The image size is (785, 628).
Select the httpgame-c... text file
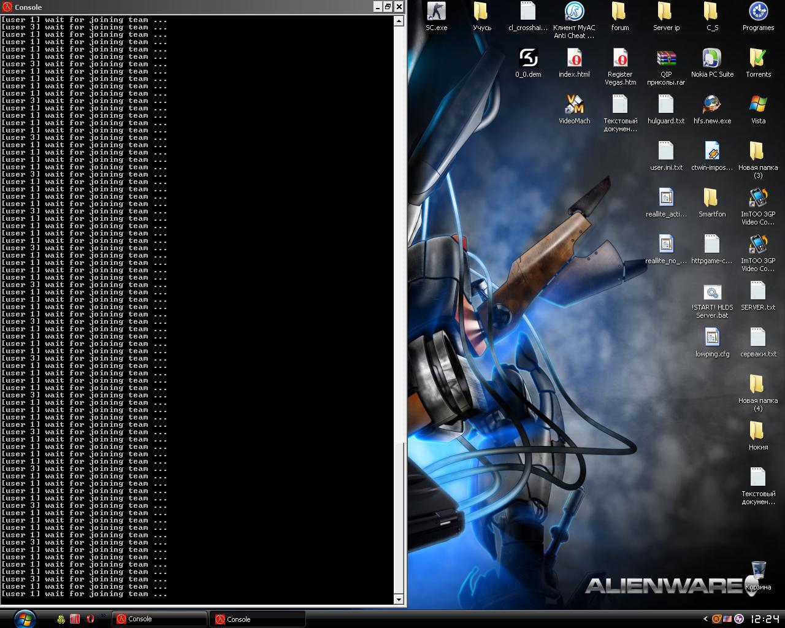click(712, 249)
